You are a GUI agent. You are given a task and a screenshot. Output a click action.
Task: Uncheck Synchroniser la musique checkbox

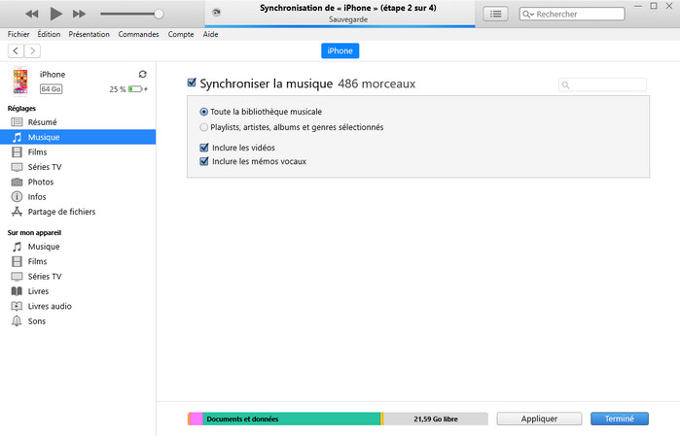coord(192,84)
